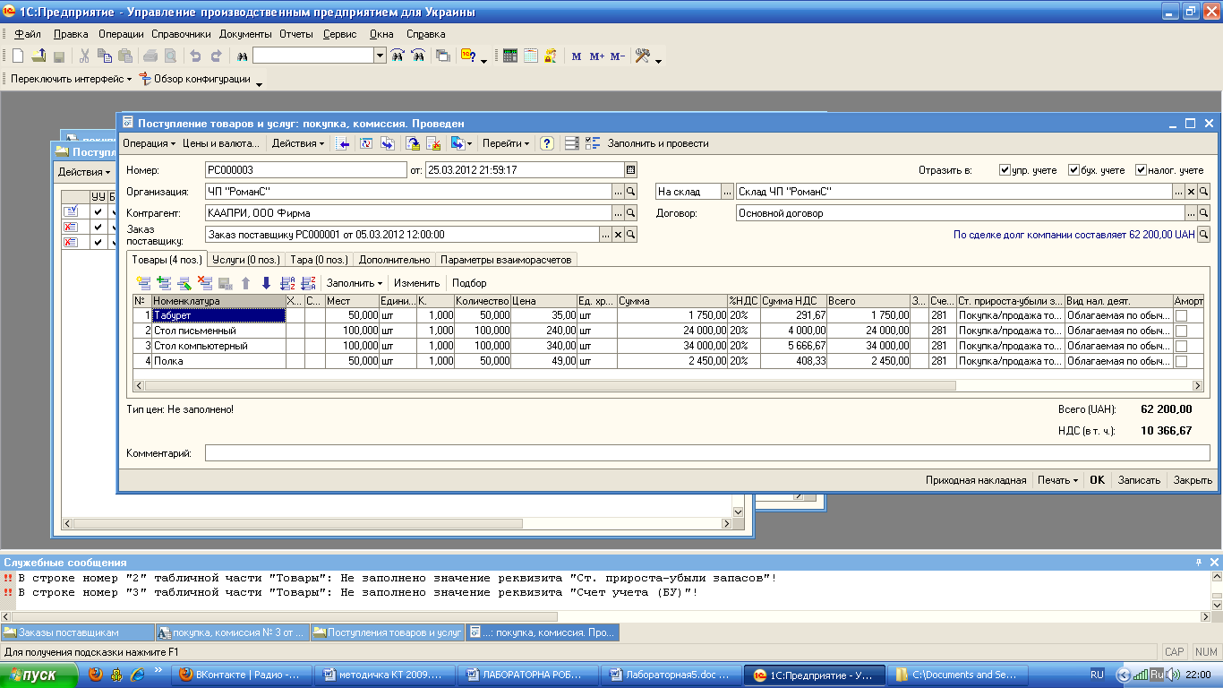
Task: Click the hammer and wrench settings icon
Action: coord(643,56)
